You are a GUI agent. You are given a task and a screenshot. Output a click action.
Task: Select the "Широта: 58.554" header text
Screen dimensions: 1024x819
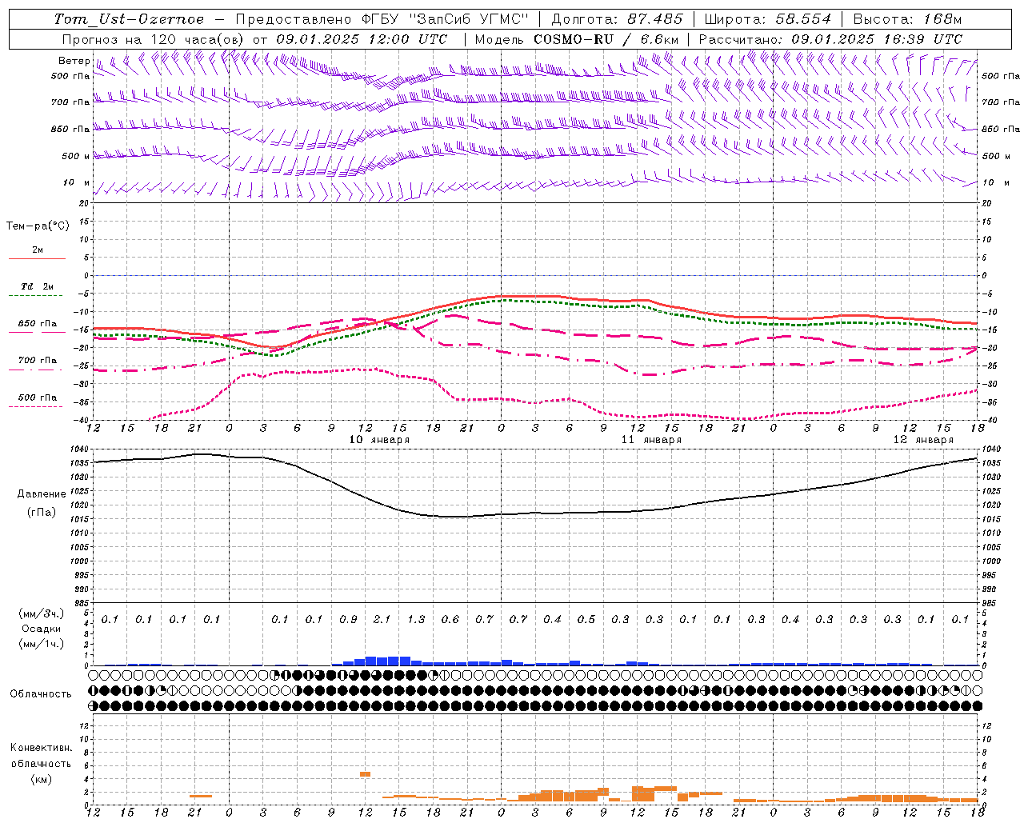pyautogui.click(x=768, y=19)
